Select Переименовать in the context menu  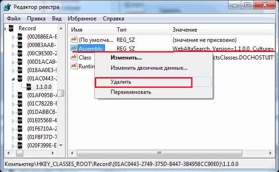[x=131, y=92]
